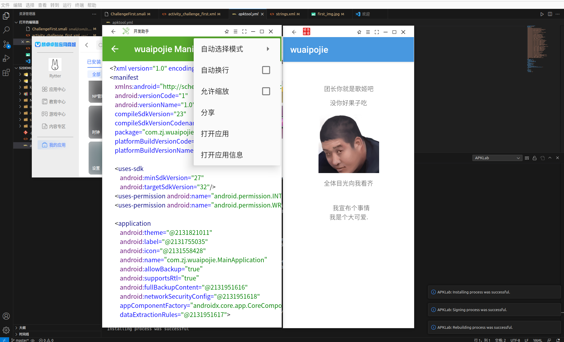Open 内容专区 in the app store sidebar
This screenshot has height=342, width=564.
coord(54,126)
